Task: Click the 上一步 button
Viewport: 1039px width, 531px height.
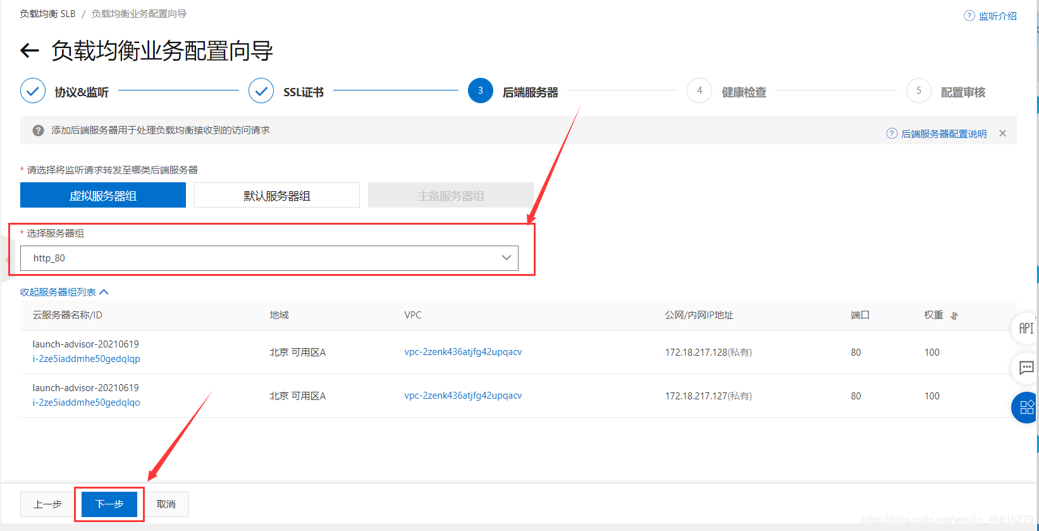Action: [x=47, y=504]
